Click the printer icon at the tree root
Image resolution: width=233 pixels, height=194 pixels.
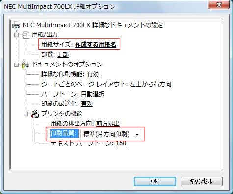pyautogui.click(x=16, y=25)
